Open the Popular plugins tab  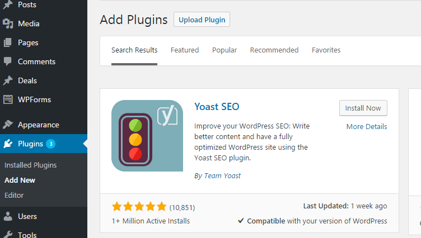[x=224, y=50]
